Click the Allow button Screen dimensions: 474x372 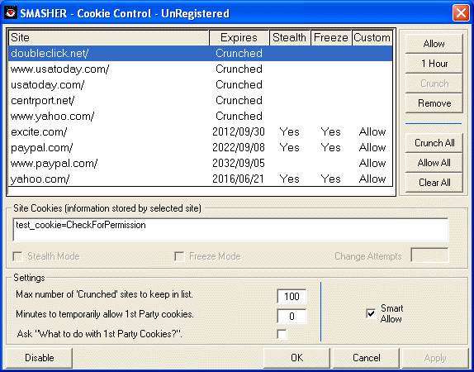point(434,44)
